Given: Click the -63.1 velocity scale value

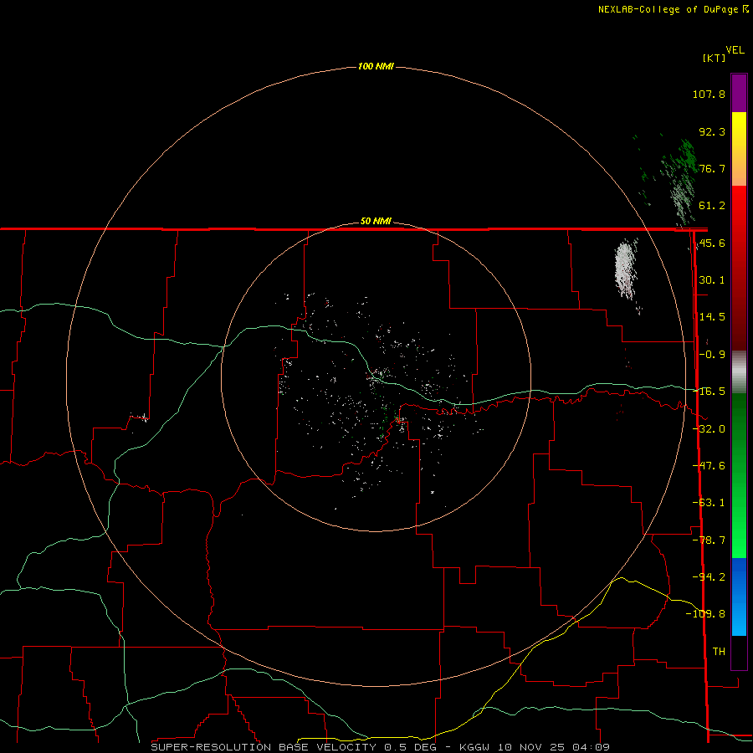Looking at the screenshot, I should (709, 503).
